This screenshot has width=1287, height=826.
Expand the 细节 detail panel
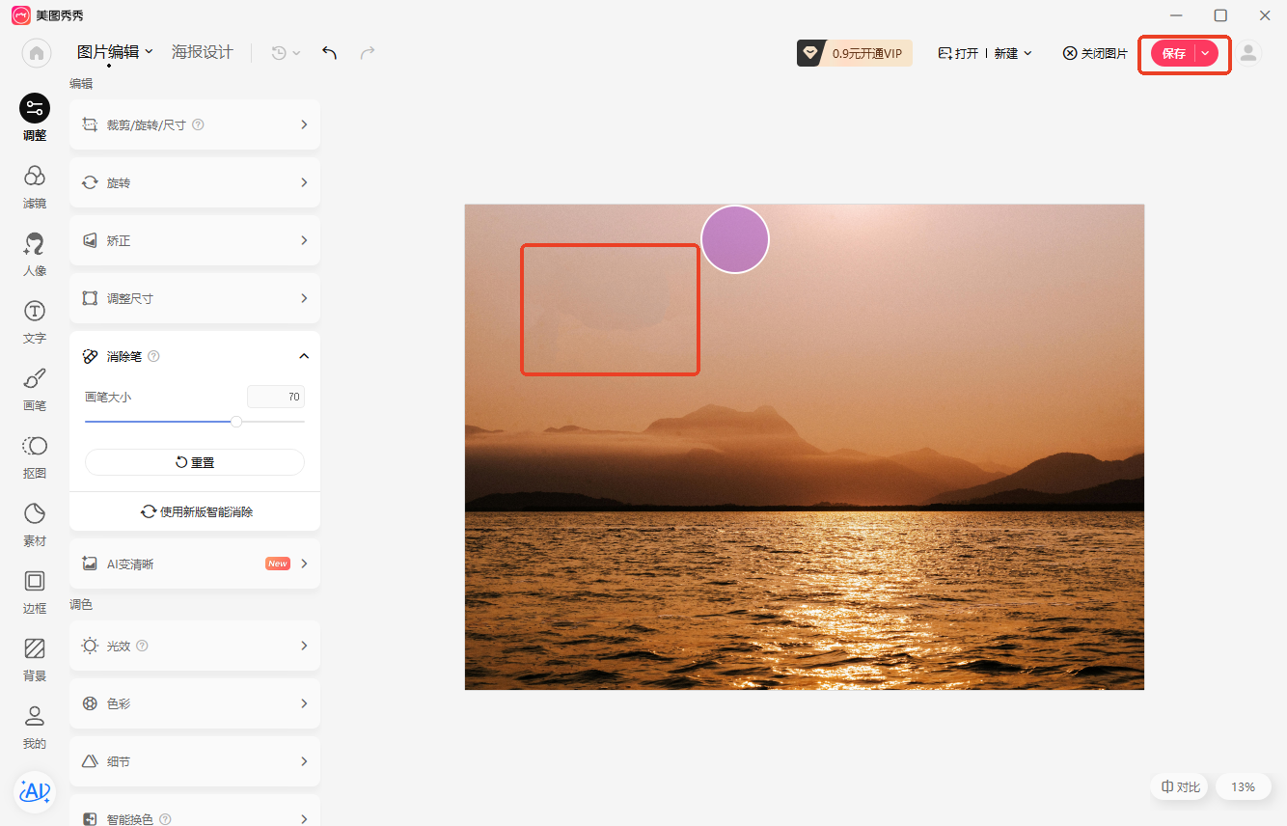[195, 761]
